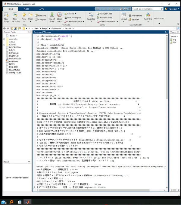Open Preferences

point(135,15)
